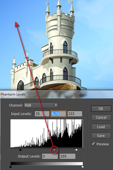Click inside the levels histogram
Viewport: 113px width, 170px height.
(47, 133)
